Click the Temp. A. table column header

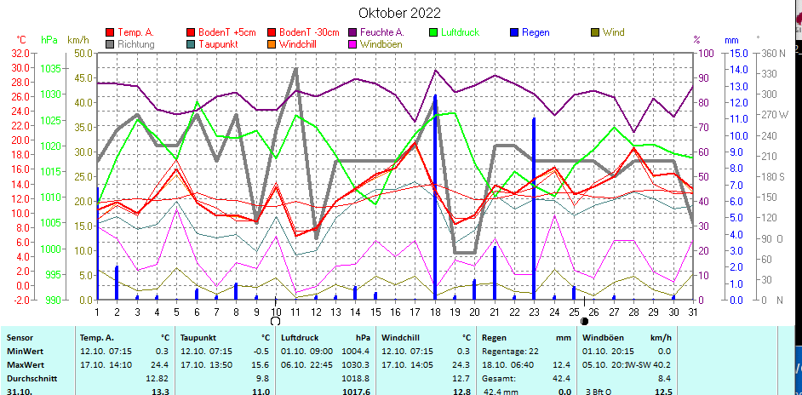97,338
